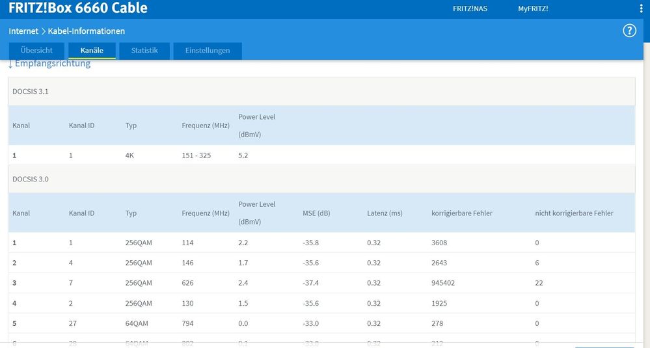Select the DOCSIS 3.1 section header
650x348 pixels.
click(31, 91)
